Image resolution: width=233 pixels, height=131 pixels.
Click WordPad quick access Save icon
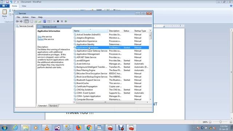[7, 2]
